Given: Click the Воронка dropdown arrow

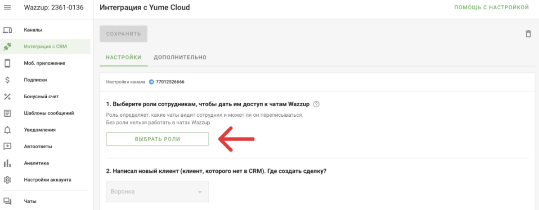Looking at the screenshot, I should pyautogui.click(x=199, y=192).
